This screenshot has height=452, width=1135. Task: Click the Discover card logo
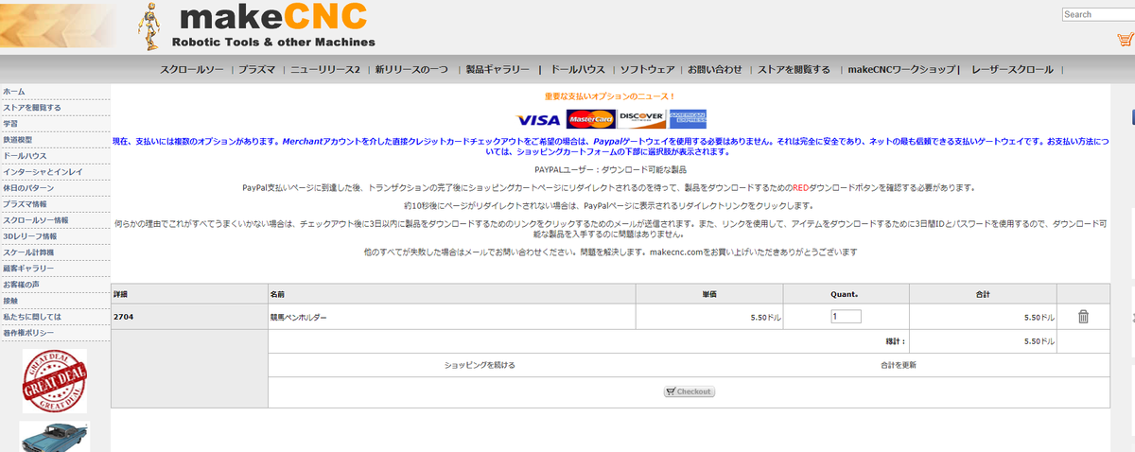(x=642, y=119)
